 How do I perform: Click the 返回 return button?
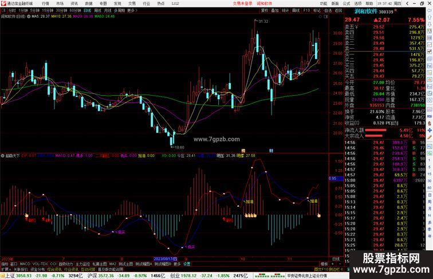(x=338, y=10)
